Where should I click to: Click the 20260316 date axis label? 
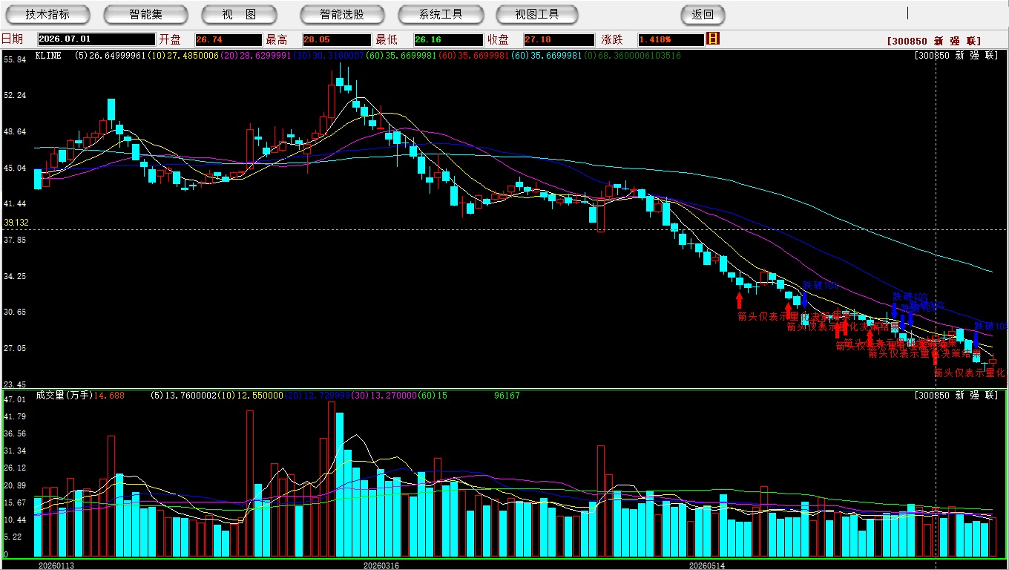381,566
